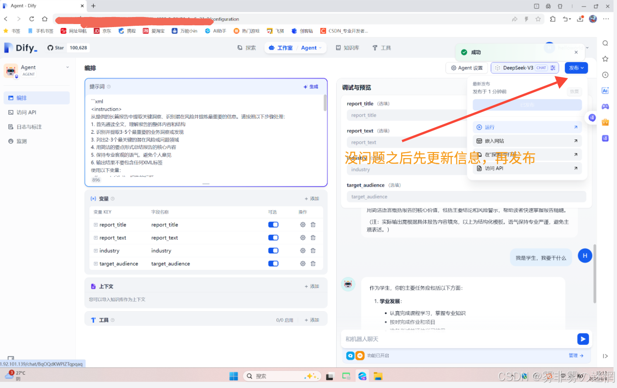
Task: Delete the target_audience variable
Action: 313,264
